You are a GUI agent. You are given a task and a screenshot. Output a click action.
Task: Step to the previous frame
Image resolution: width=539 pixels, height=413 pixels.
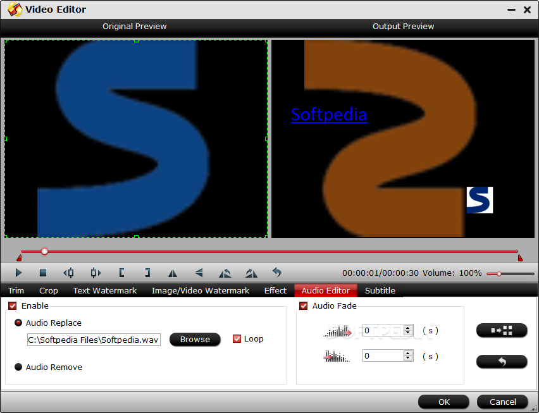(x=69, y=273)
